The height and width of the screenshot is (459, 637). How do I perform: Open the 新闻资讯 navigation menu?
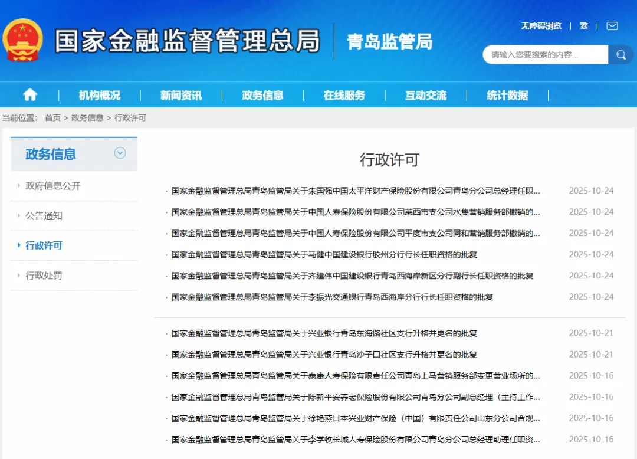(180, 95)
